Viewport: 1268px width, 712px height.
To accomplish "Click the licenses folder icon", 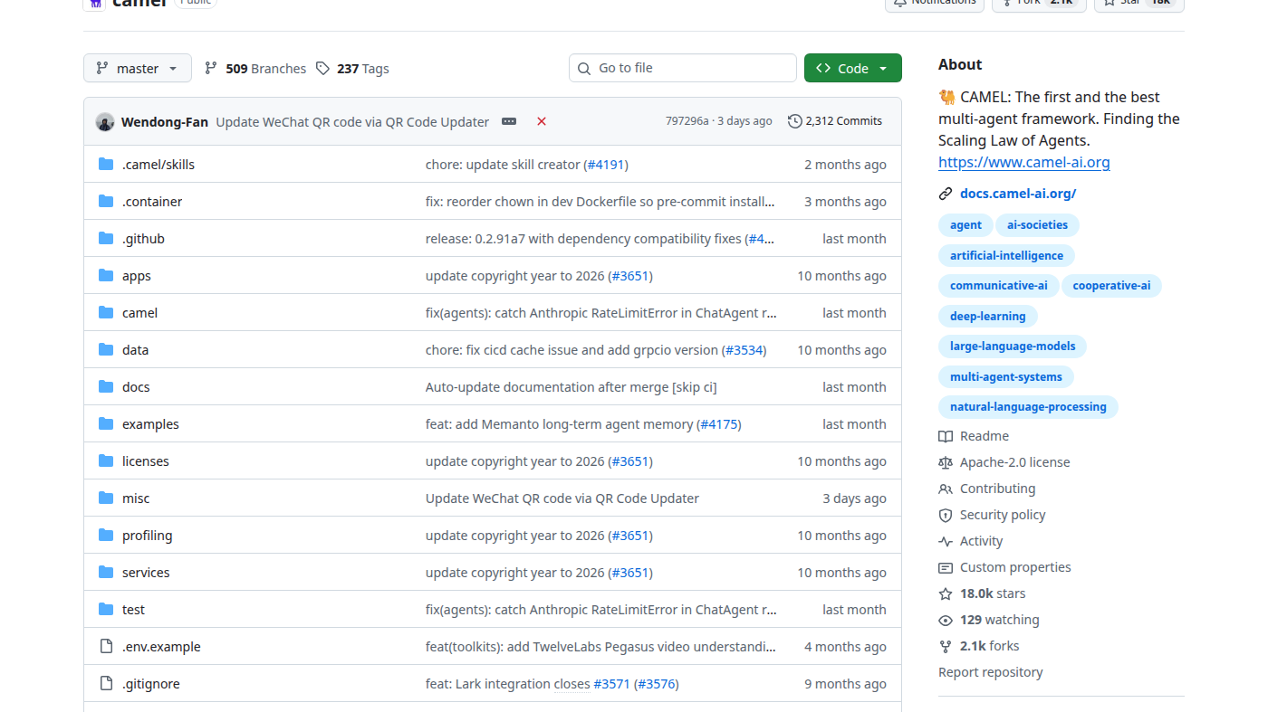I will tap(106, 461).
